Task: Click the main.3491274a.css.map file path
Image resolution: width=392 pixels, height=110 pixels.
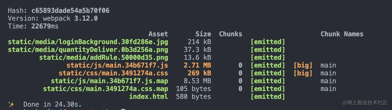Action: pyautogui.click(x=106, y=89)
